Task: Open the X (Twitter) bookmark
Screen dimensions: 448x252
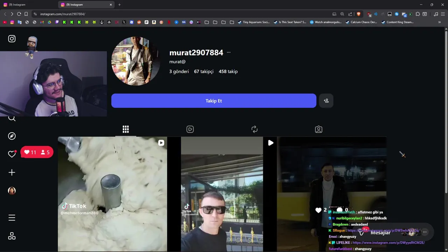Action: click(x=124, y=22)
